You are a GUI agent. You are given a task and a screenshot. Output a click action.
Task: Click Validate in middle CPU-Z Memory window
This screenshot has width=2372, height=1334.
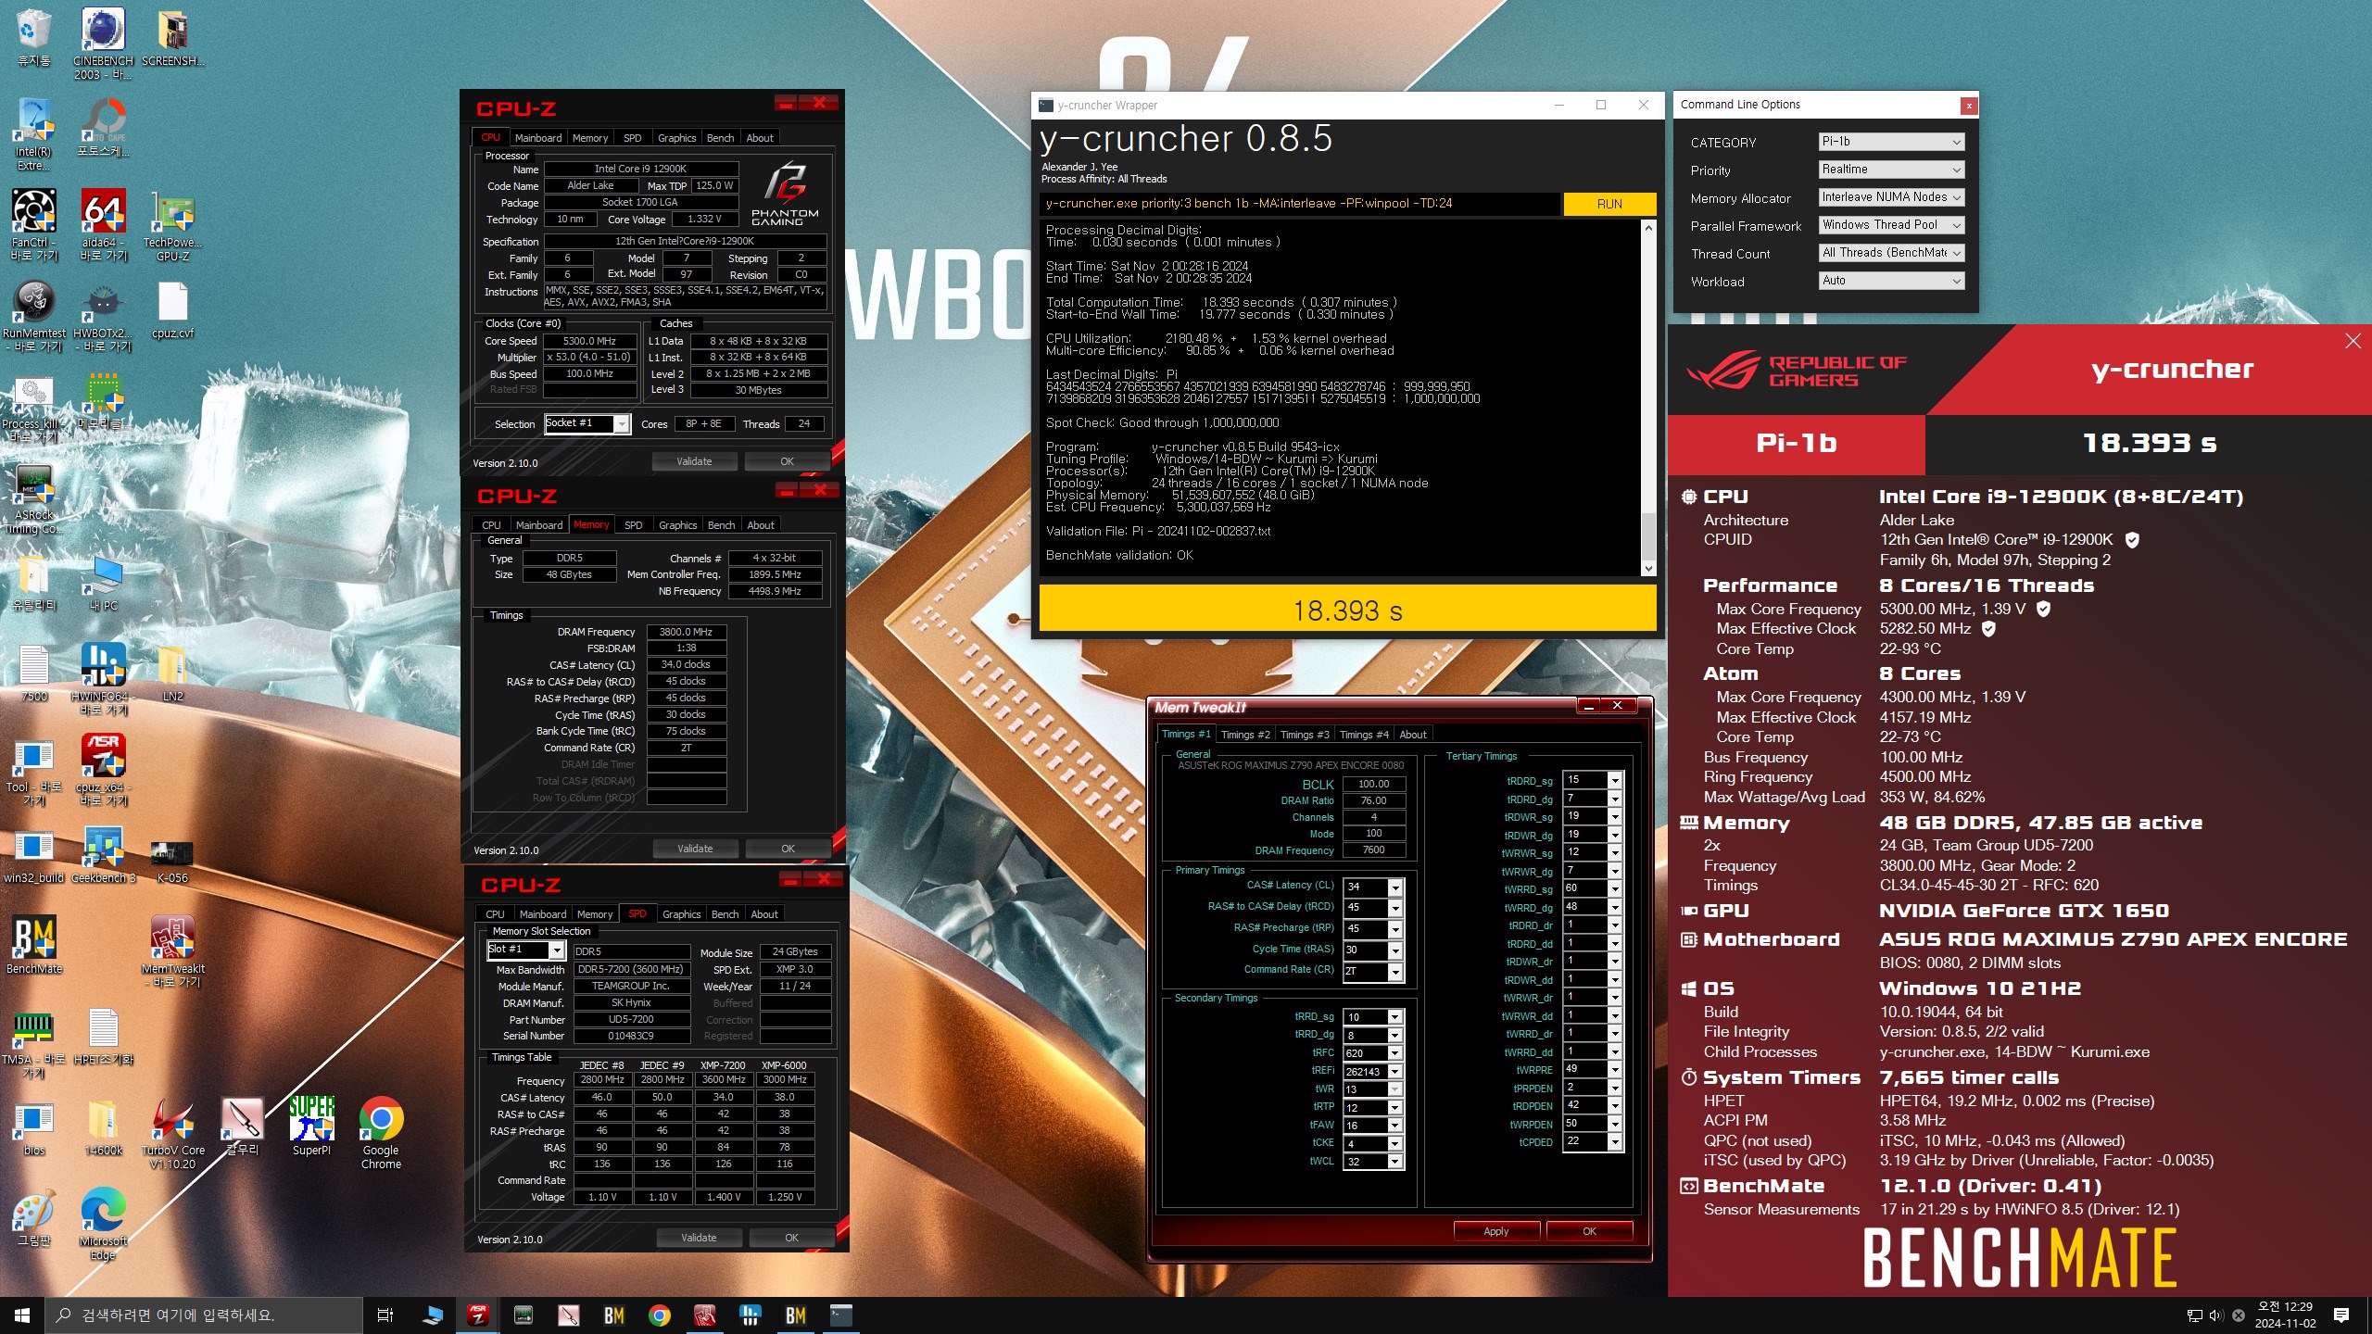click(x=695, y=849)
